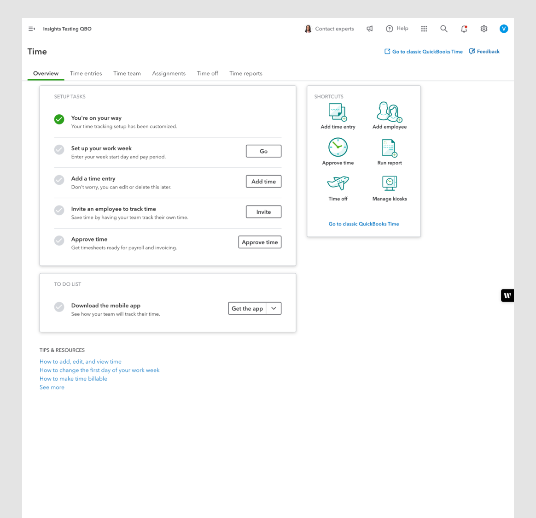Open the Run report shortcut

tap(389, 148)
